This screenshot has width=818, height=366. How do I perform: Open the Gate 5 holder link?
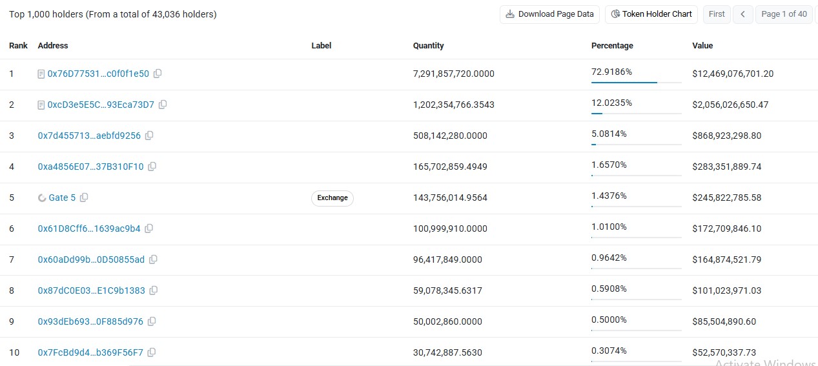(x=62, y=198)
